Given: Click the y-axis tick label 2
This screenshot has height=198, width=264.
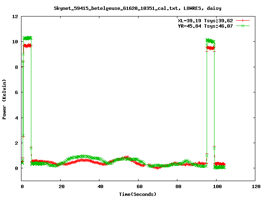Looking at the screenshot, I should coord(16,143).
